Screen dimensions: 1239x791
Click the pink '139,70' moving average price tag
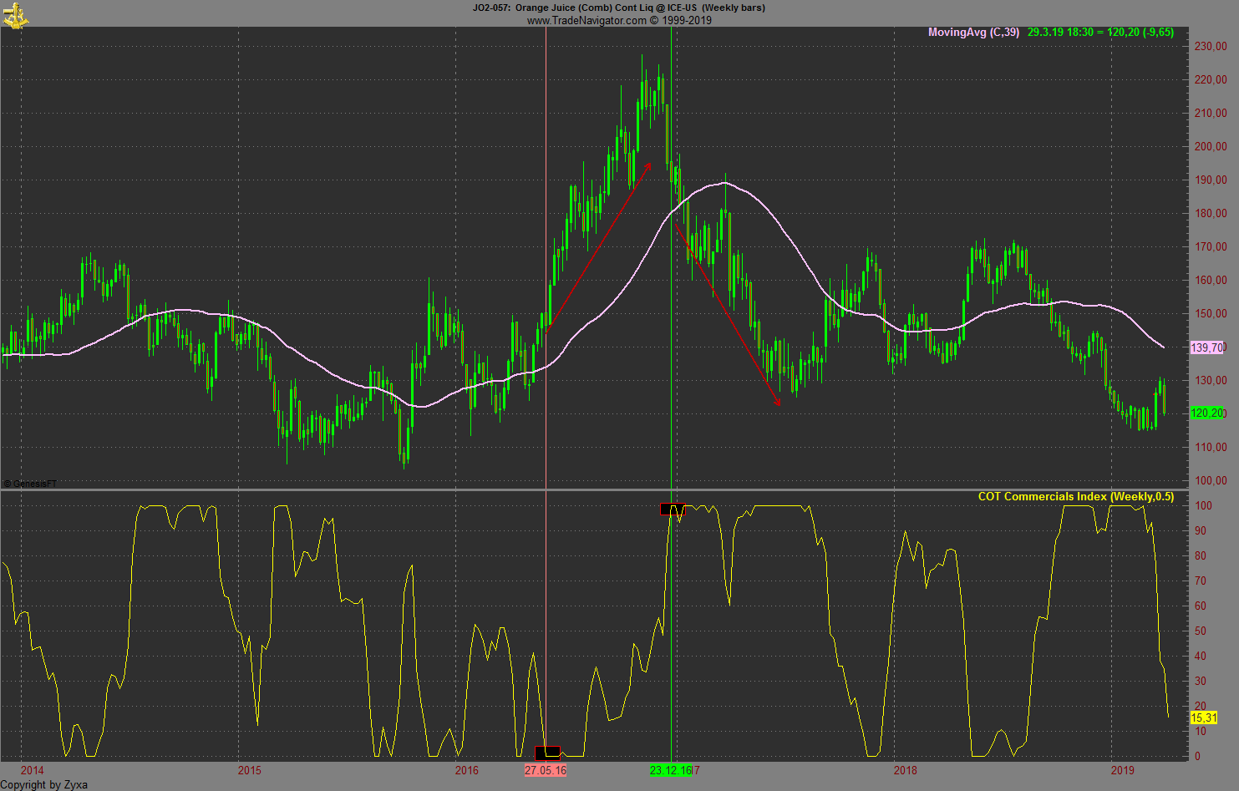click(x=1206, y=347)
